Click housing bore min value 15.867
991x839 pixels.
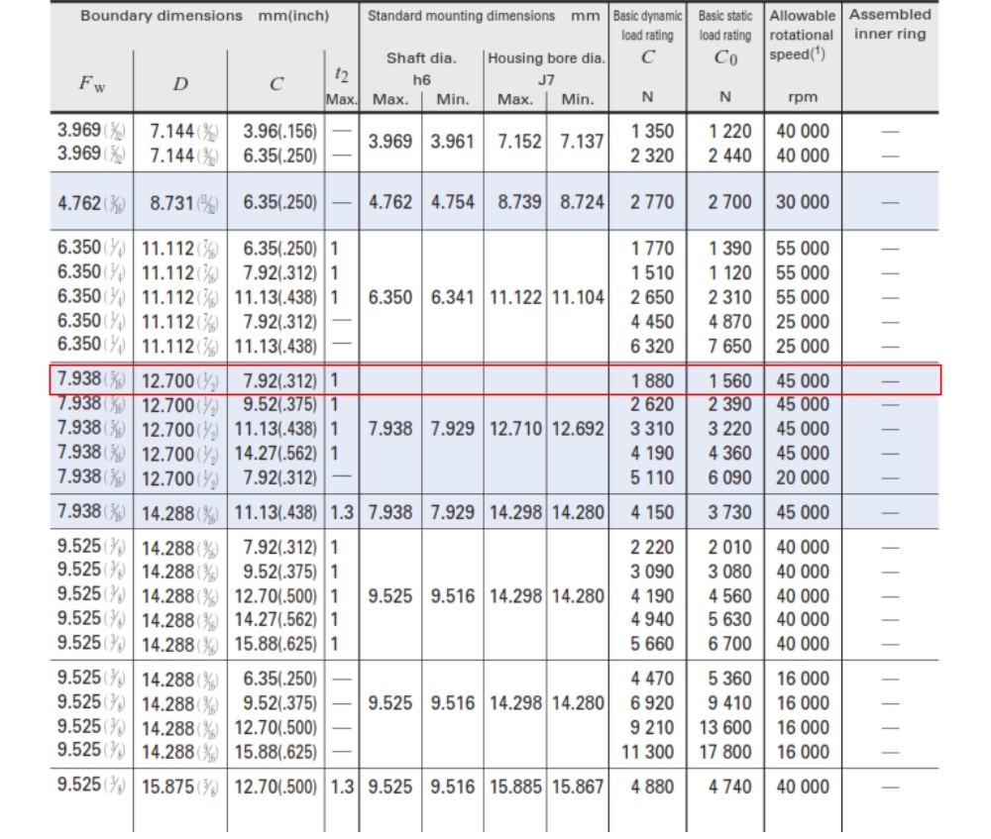point(579,787)
